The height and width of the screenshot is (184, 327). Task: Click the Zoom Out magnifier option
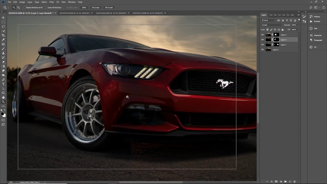18,7
